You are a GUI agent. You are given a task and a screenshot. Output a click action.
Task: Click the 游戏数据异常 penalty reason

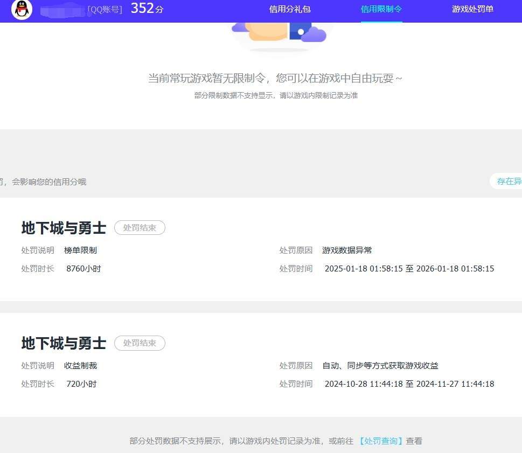point(347,250)
